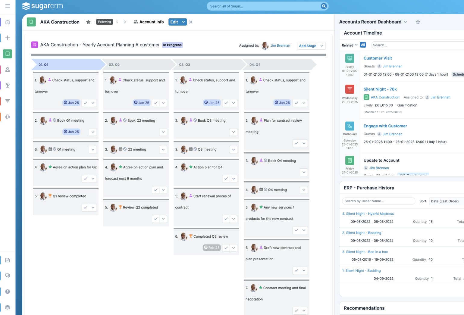Mark Q3 Check status task complete
The width and height of the screenshot is (464, 315).
[226, 103]
